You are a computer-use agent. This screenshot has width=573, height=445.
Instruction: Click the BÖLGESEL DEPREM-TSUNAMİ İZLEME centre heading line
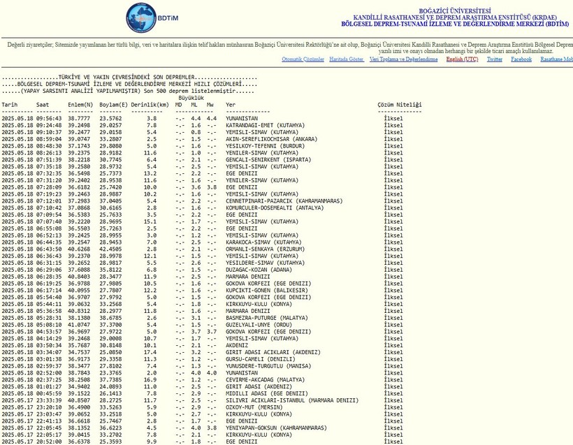[455, 24]
